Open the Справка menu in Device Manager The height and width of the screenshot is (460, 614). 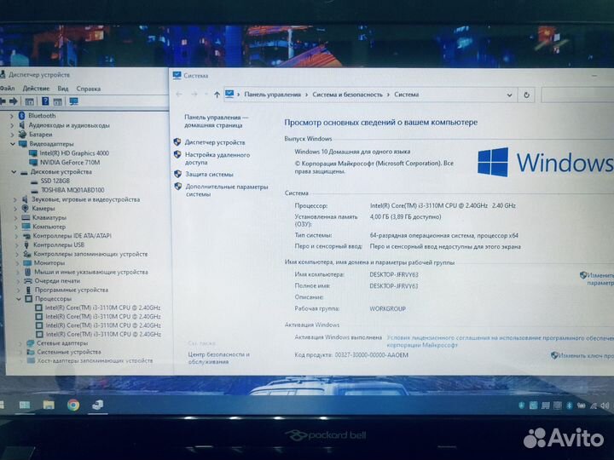[x=89, y=89]
